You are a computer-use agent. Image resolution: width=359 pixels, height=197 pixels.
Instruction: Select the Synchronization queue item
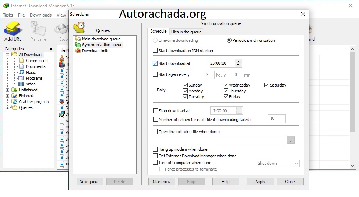(102, 45)
